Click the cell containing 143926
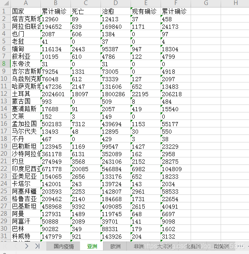Image resolution: width=249 pixels, height=254 pixels. 116,236
